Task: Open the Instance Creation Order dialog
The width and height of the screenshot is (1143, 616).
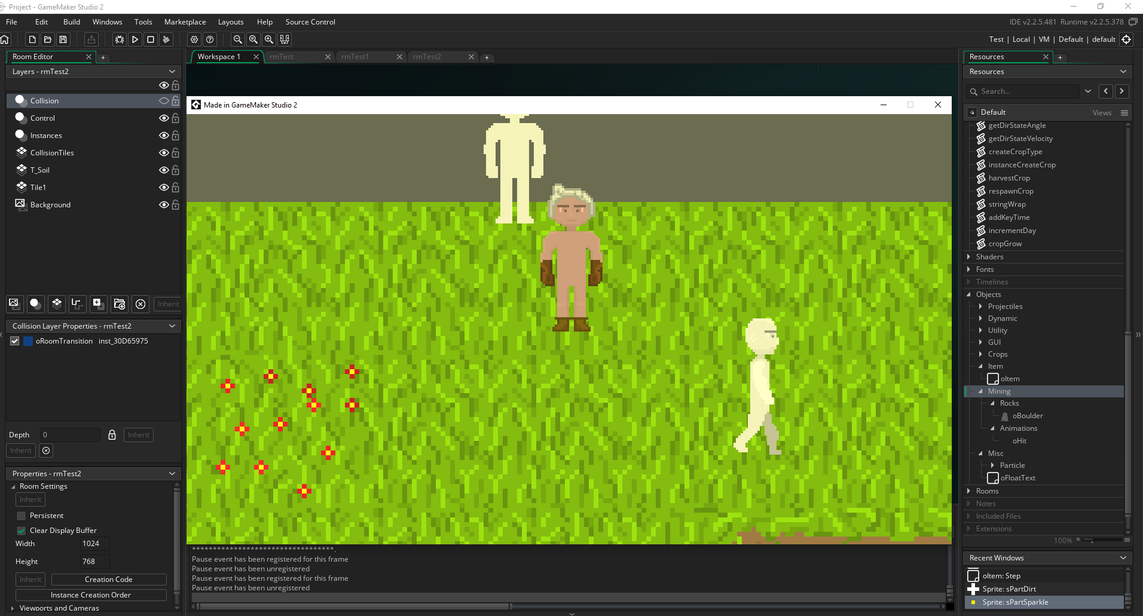Action: tap(91, 594)
